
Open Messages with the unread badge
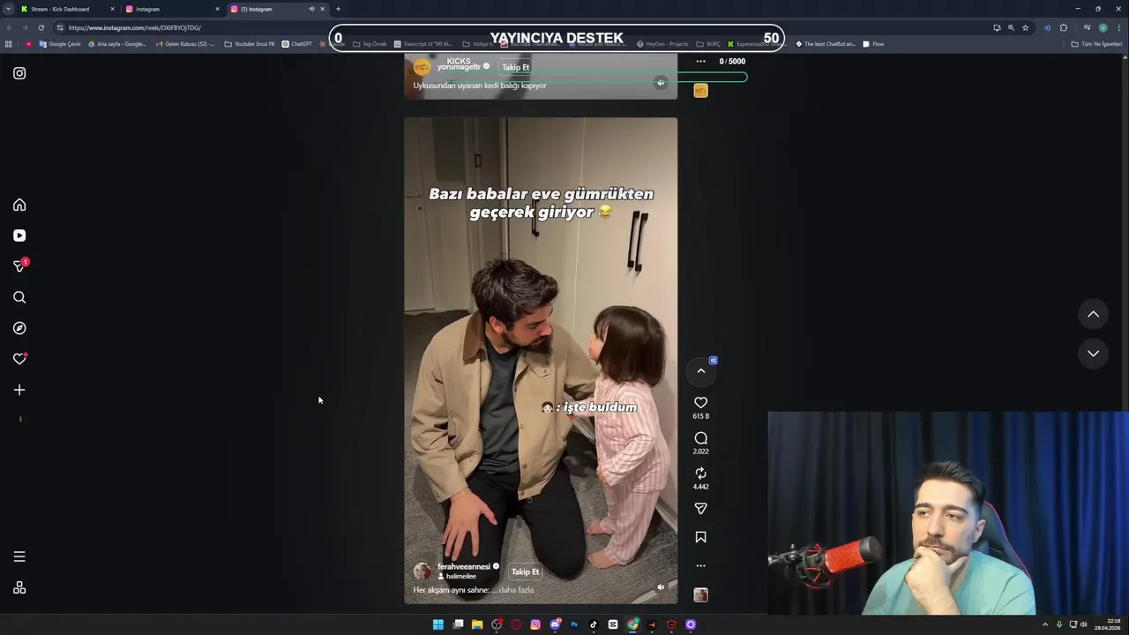coord(19,265)
